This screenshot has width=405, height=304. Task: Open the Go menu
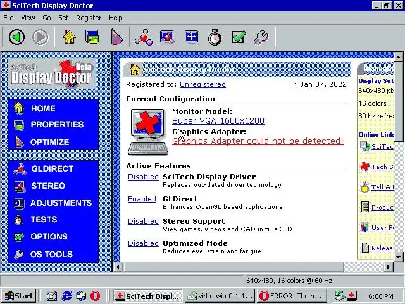point(46,18)
